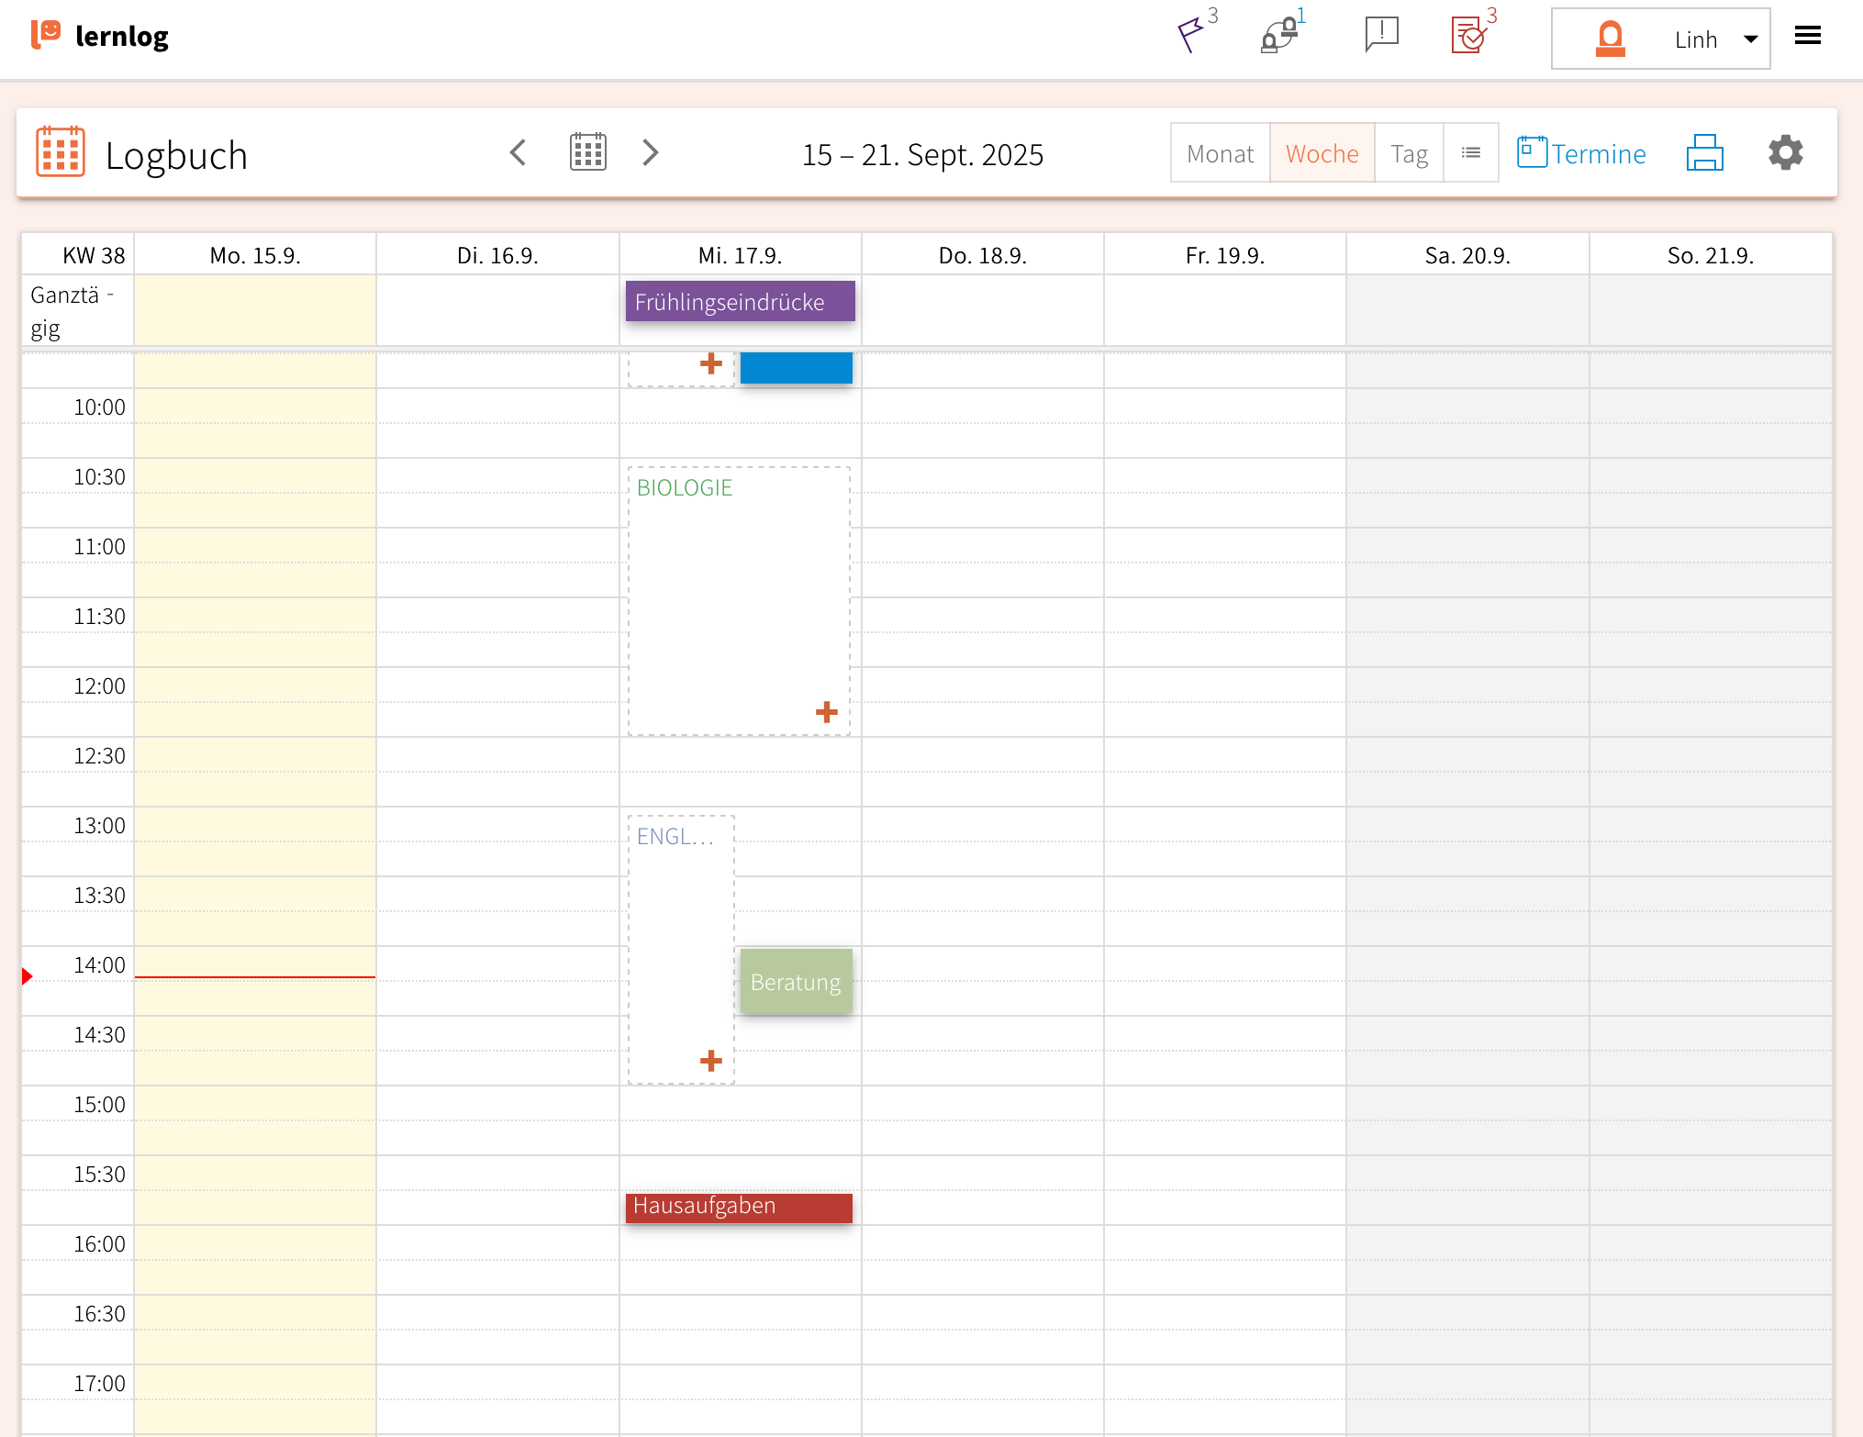1863x1437 pixels.
Task: Open the date picker calendar icon
Action: pyautogui.click(x=587, y=152)
